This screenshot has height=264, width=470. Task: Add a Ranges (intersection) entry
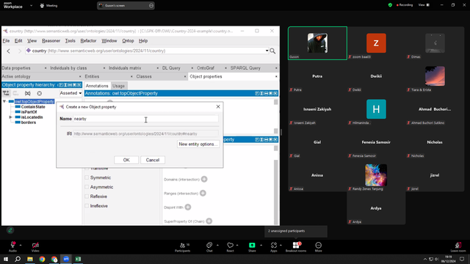click(203, 193)
